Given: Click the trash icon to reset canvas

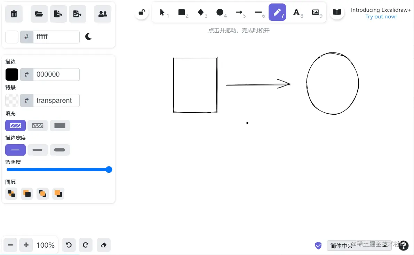Looking at the screenshot, I should point(14,14).
